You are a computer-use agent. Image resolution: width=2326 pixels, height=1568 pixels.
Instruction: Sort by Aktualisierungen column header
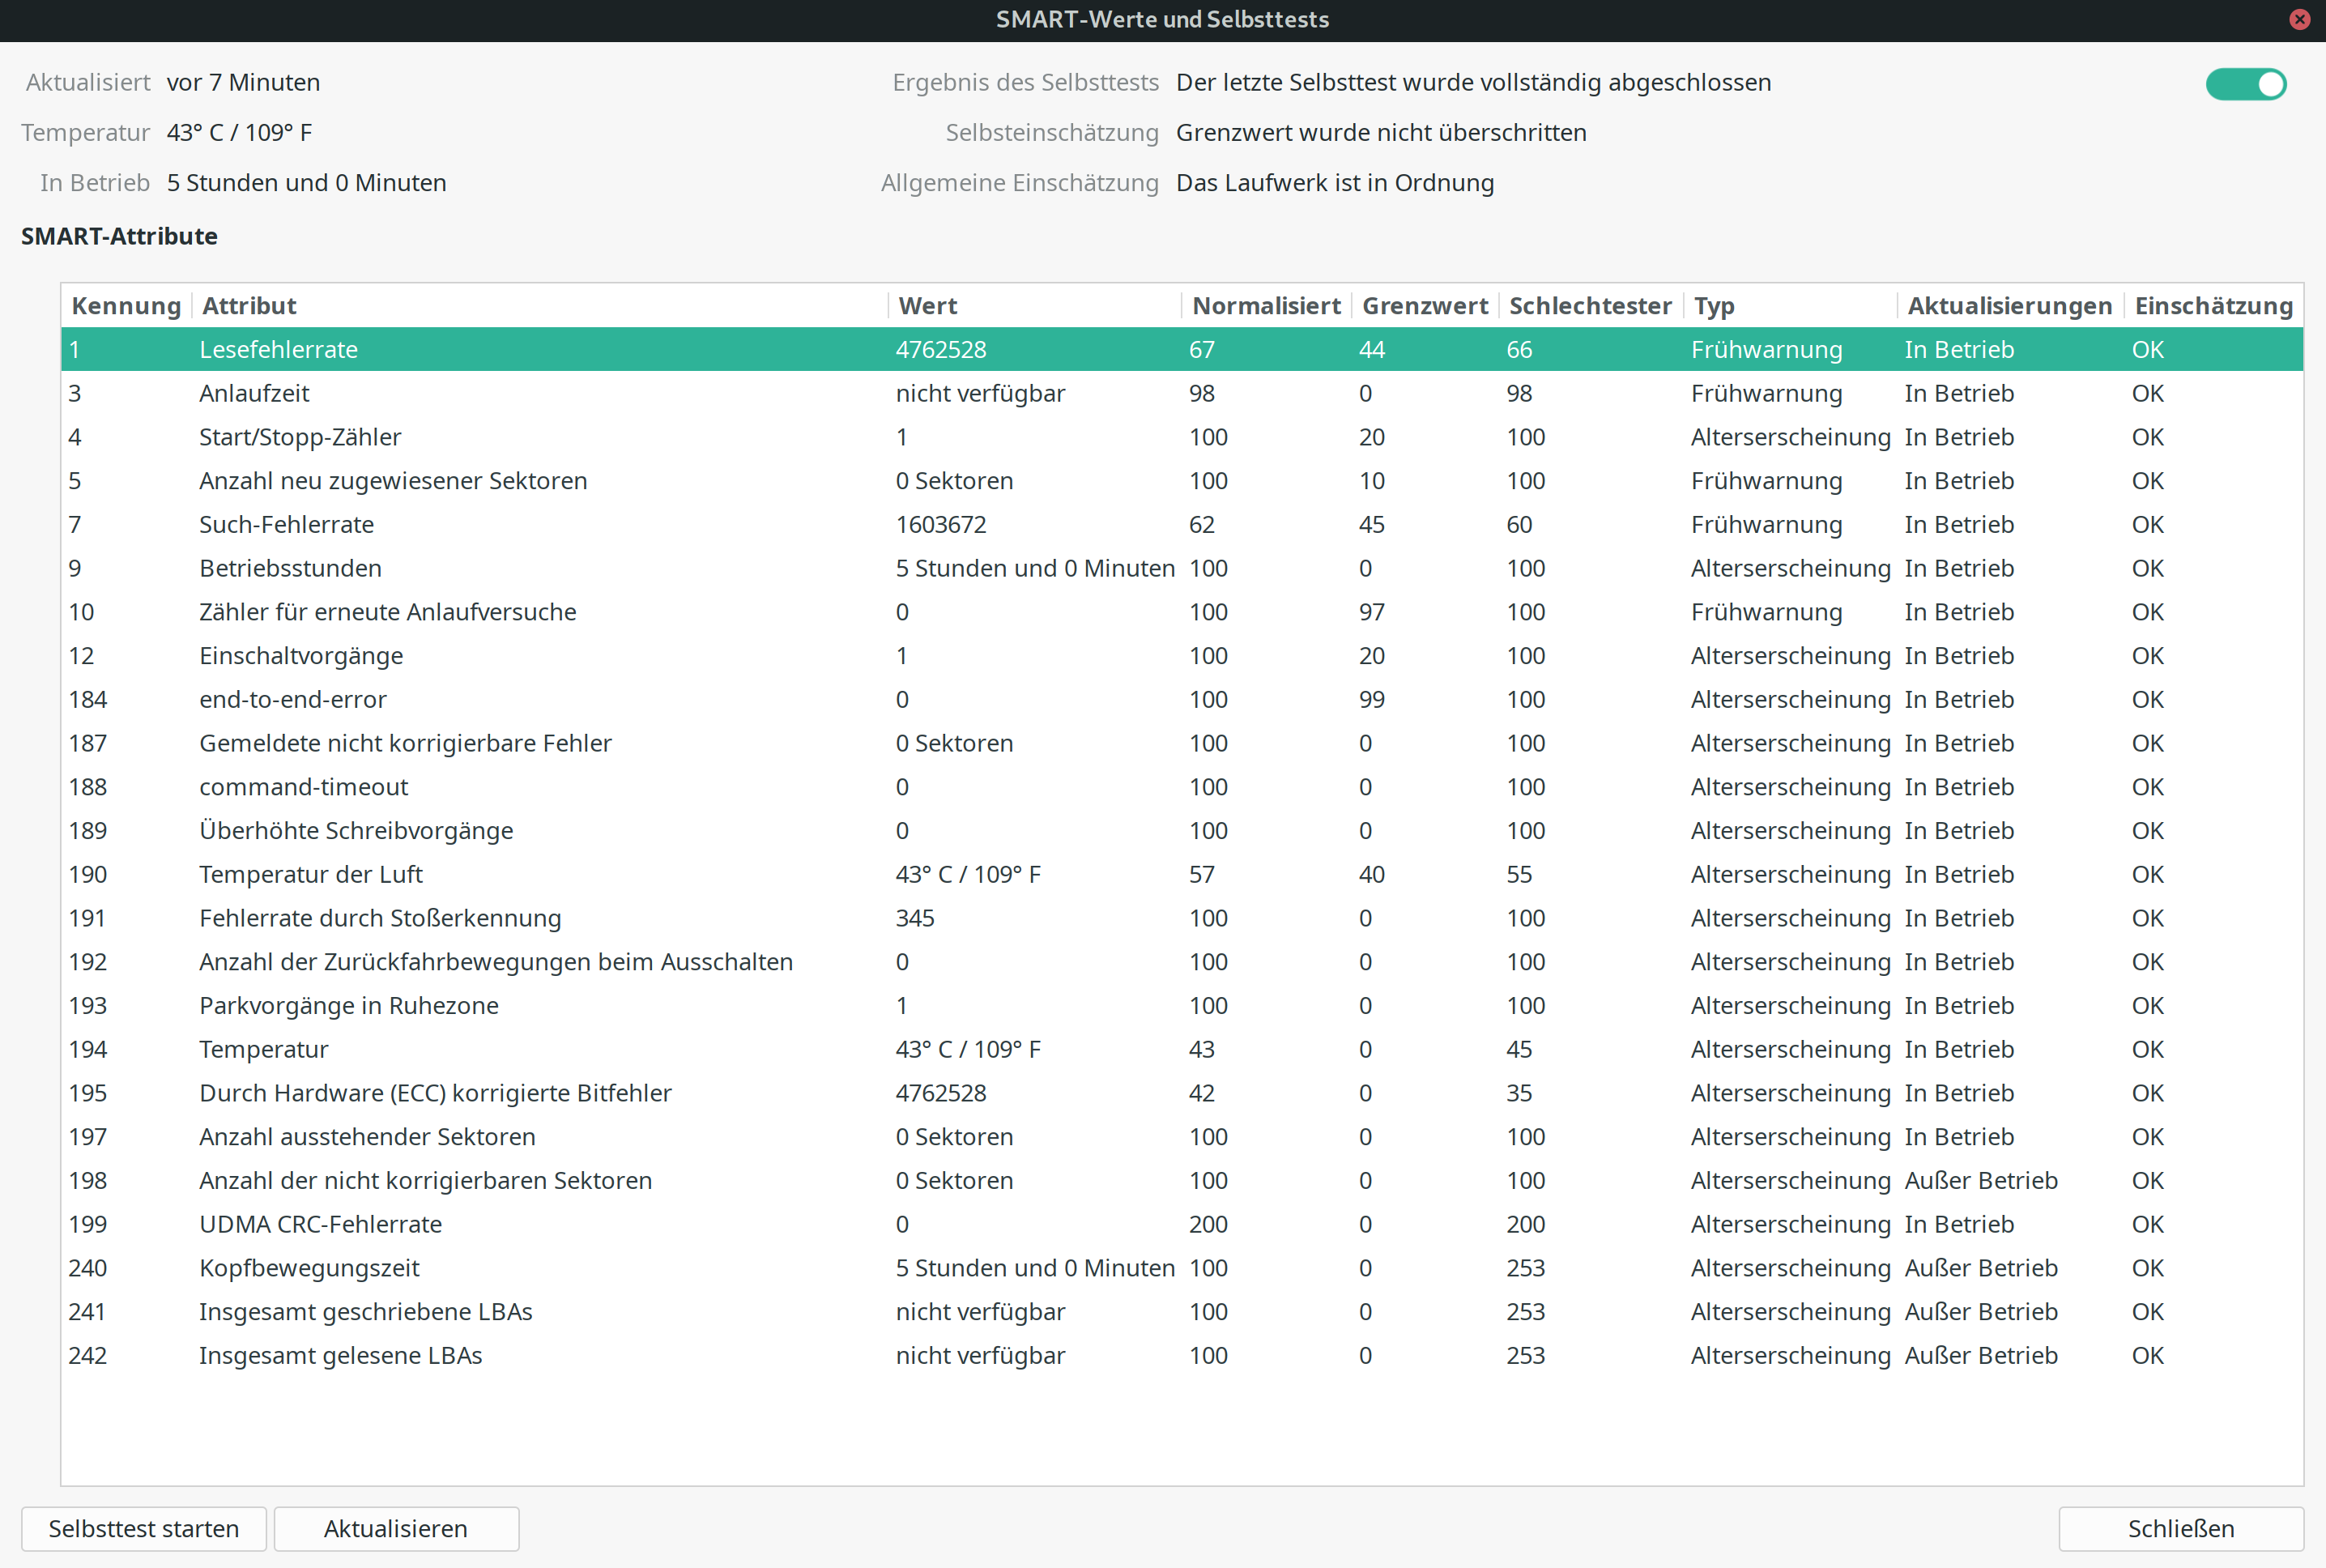tap(2009, 306)
